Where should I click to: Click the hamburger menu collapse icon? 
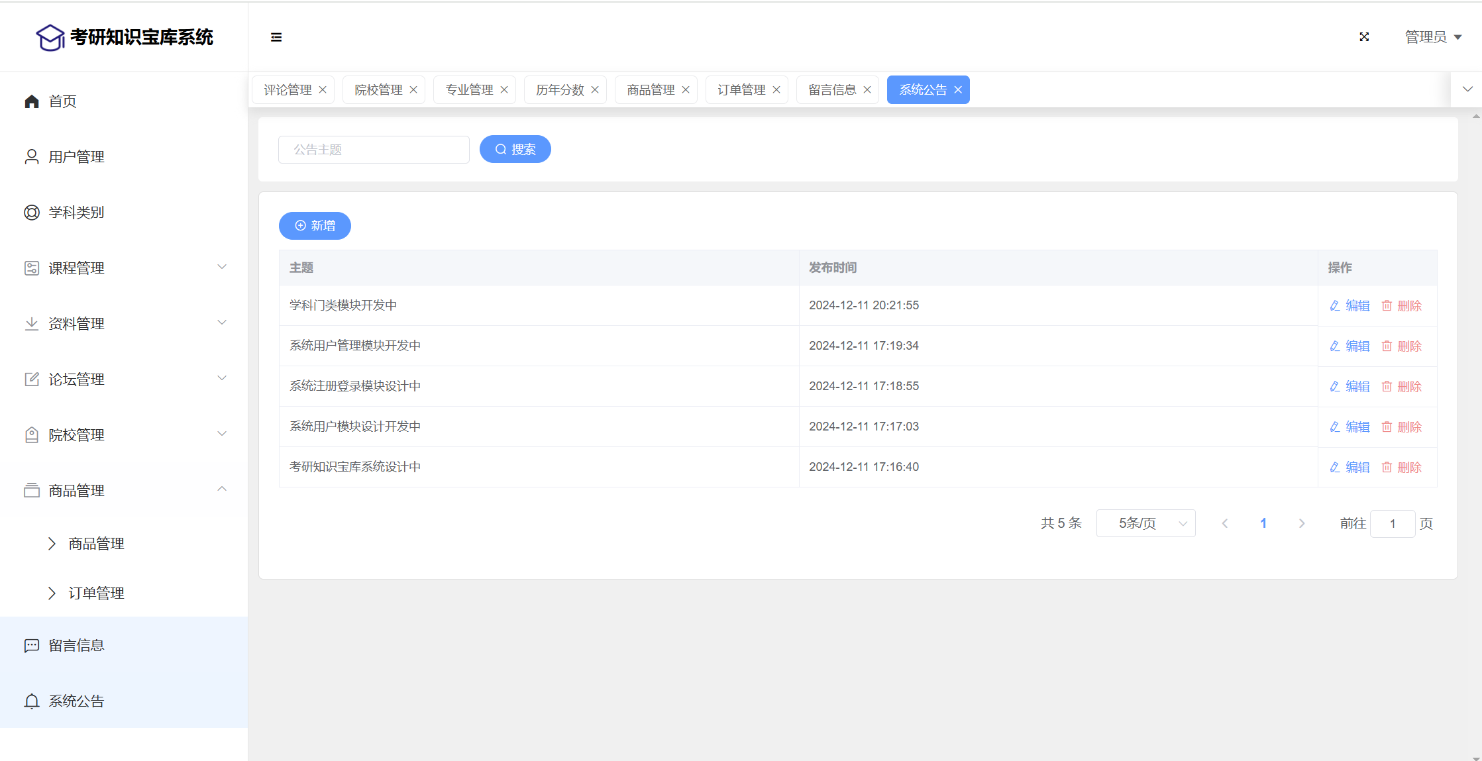[x=276, y=37]
